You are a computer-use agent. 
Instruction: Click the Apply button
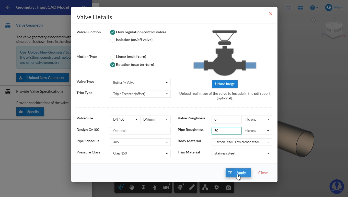point(238,173)
